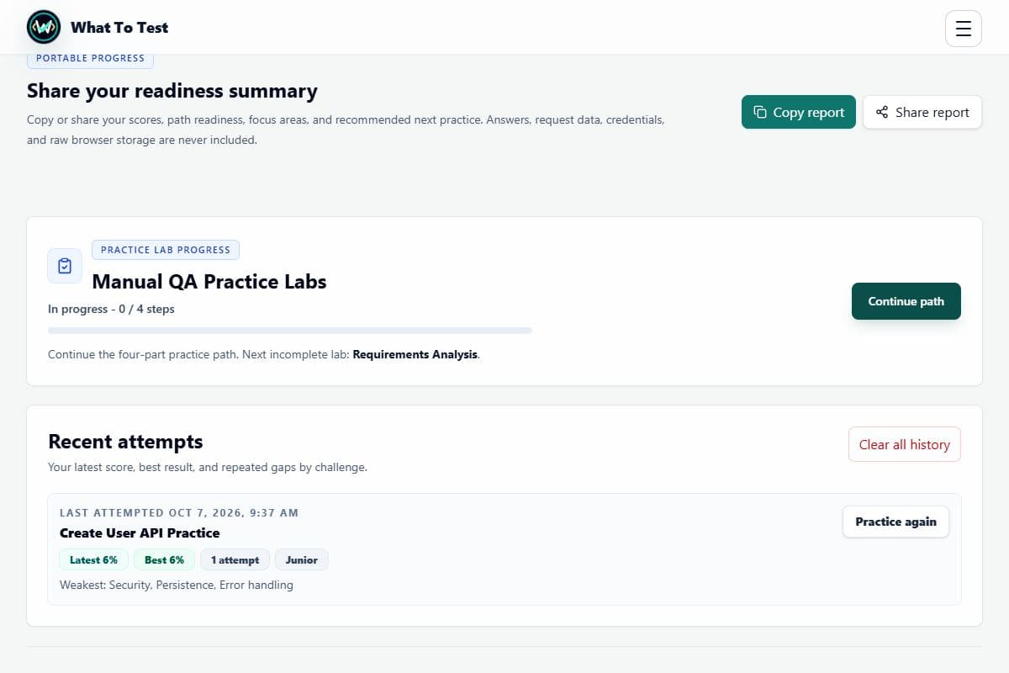Click the Practice Lab Progress badge
The image size is (1009, 673).
pyautogui.click(x=166, y=250)
